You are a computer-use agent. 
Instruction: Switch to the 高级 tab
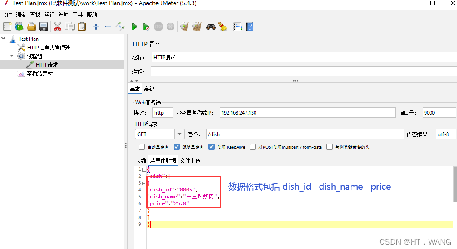149,89
